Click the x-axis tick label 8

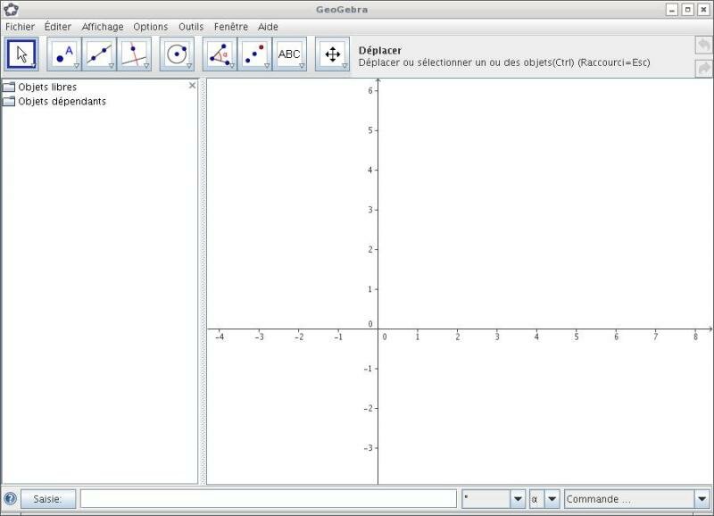coord(695,337)
